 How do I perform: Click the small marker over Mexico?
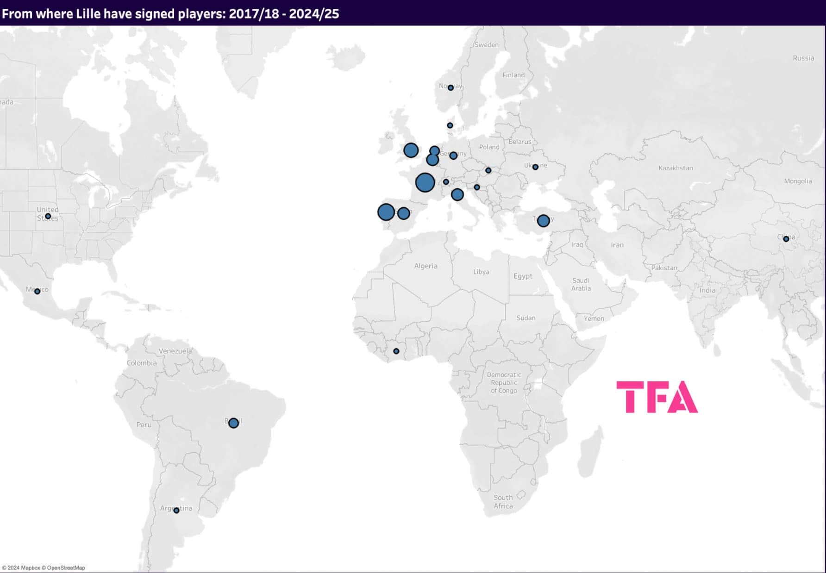coord(38,292)
